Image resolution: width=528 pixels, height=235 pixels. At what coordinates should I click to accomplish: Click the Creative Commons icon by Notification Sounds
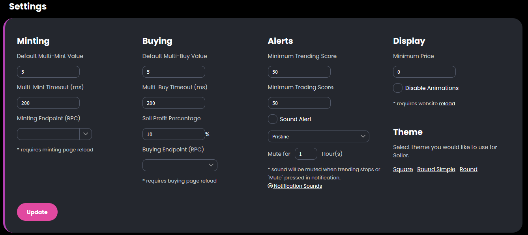[x=270, y=186]
